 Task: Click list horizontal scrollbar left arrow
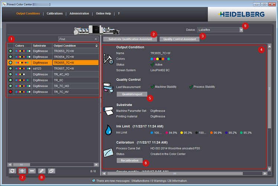[10, 164]
